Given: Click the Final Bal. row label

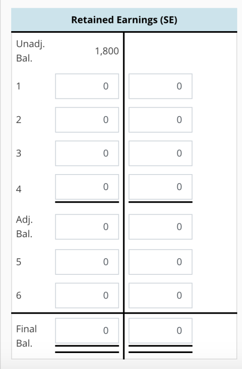Looking at the screenshot, I should point(26,336).
